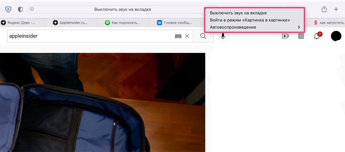Open the YouTube apps grid icon

301,36
